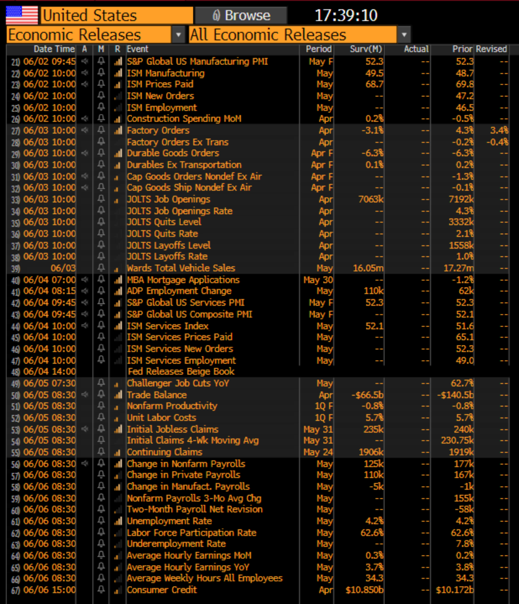The image size is (519, 604).
Task: Click Underemployment Rate prior value 7.8%
Action: click(x=465, y=544)
